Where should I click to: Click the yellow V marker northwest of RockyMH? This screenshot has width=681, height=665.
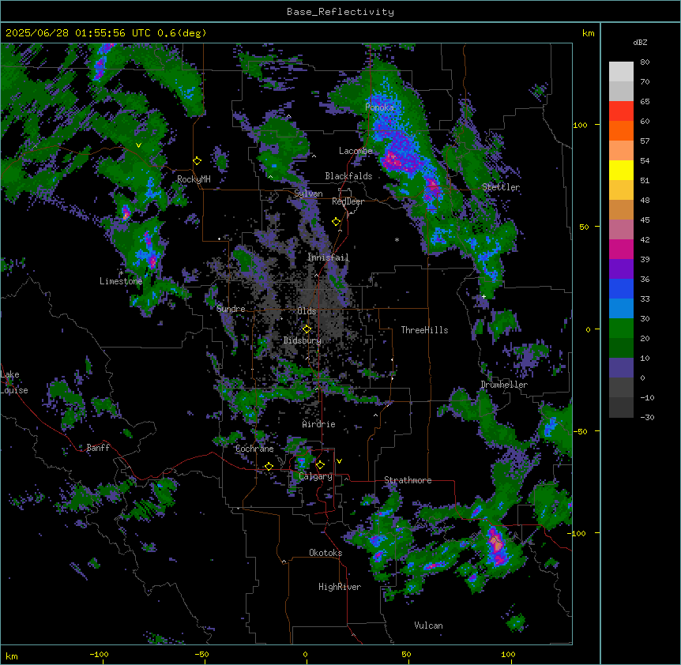pos(138,145)
